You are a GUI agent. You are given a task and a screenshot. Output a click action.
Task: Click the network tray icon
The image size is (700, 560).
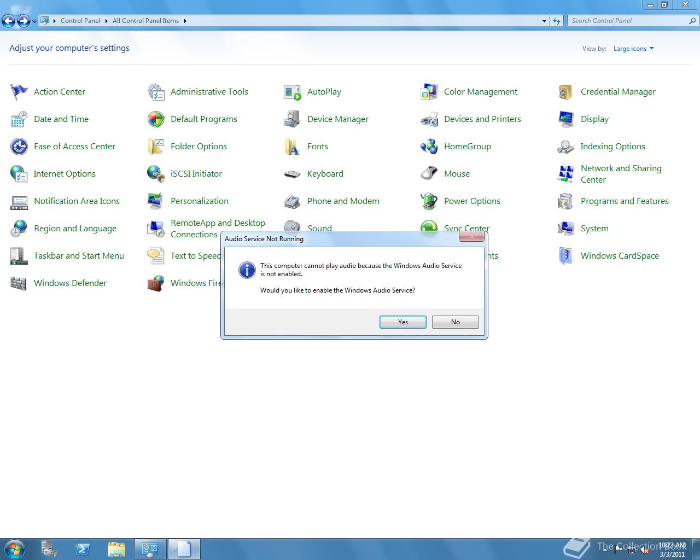[x=632, y=550]
